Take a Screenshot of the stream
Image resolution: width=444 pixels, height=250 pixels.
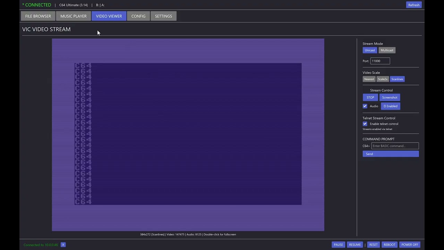(x=390, y=98)
